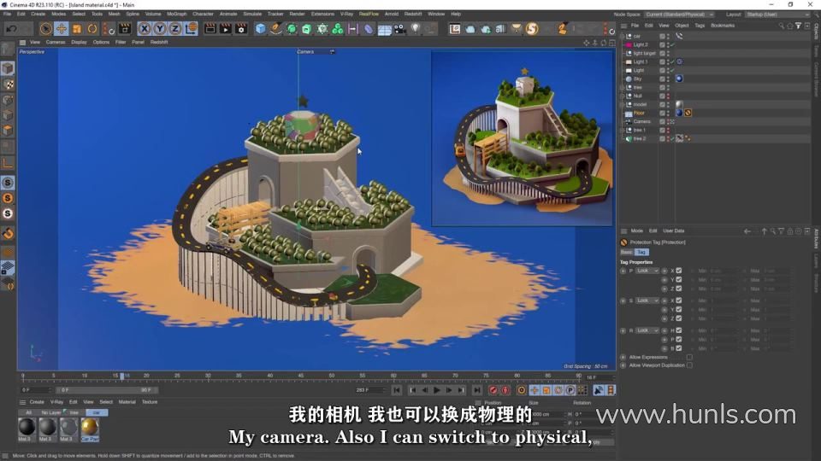Expand the Null object hierarchy

[622, 96]
